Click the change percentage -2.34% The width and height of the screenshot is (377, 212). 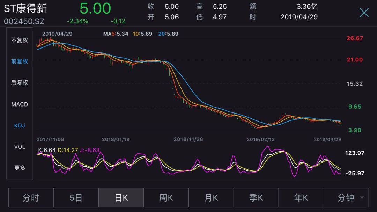[77, 21]
